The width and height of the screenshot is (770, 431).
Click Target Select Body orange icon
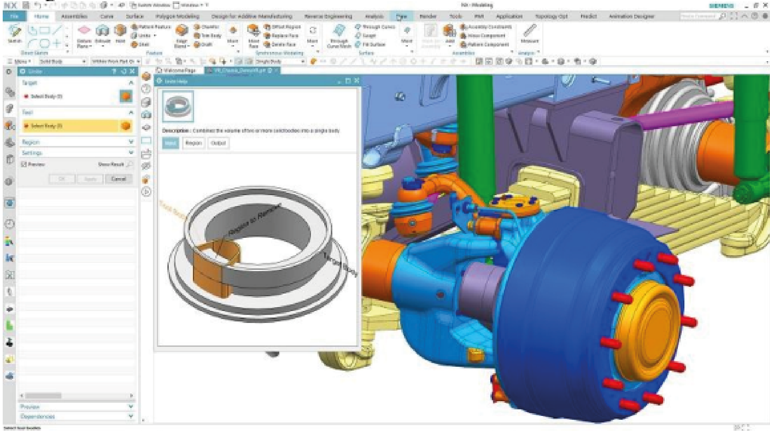126,96
